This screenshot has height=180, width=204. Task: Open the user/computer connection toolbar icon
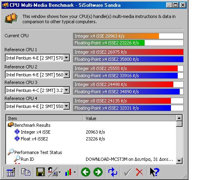tap(53, 172)
